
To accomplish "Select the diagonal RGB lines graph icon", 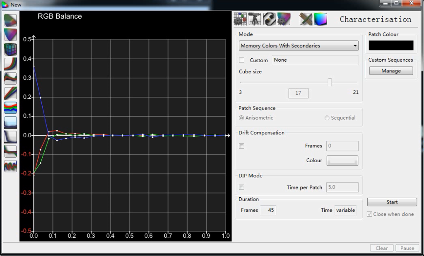I will 10,93.
